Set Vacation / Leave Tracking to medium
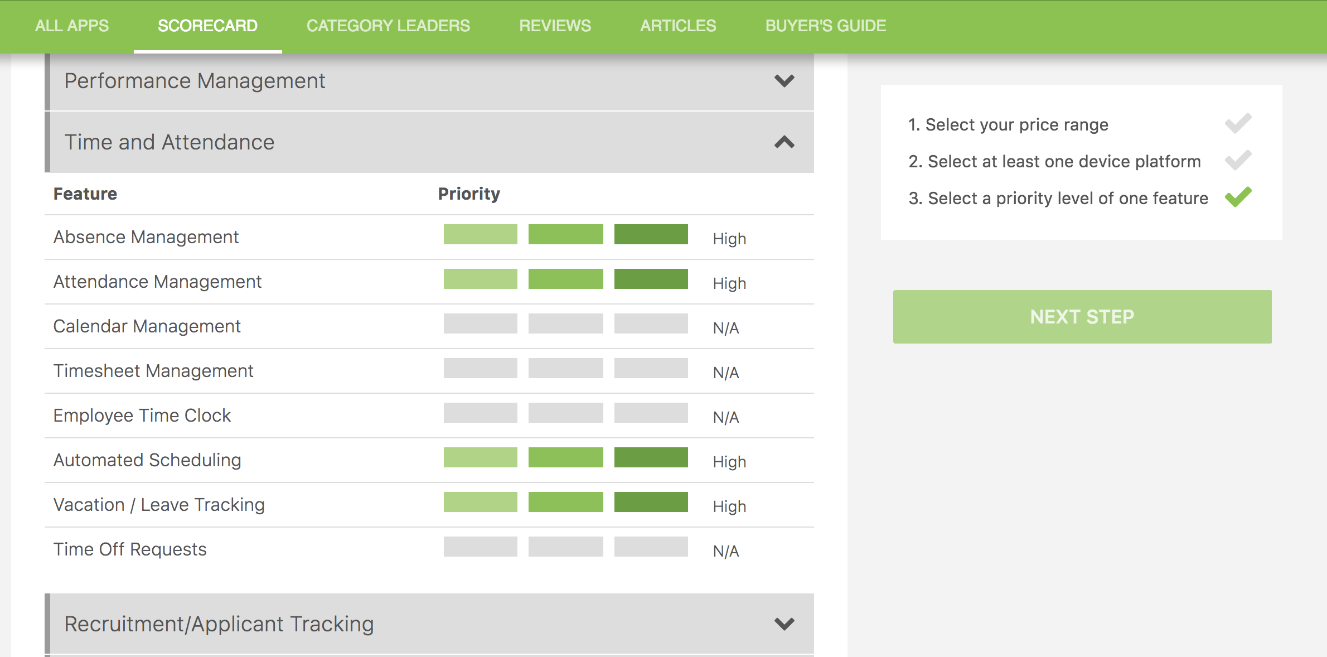This screenshot has width=1327, height=657. pyautogui.click(x=565, y=502)
